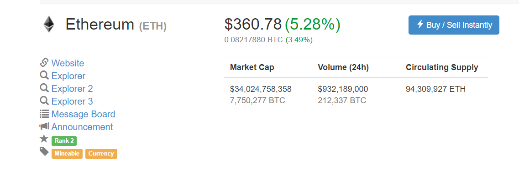Click the tag icon beside Mineable
This screenshot has width=519, height=176.
44,151
